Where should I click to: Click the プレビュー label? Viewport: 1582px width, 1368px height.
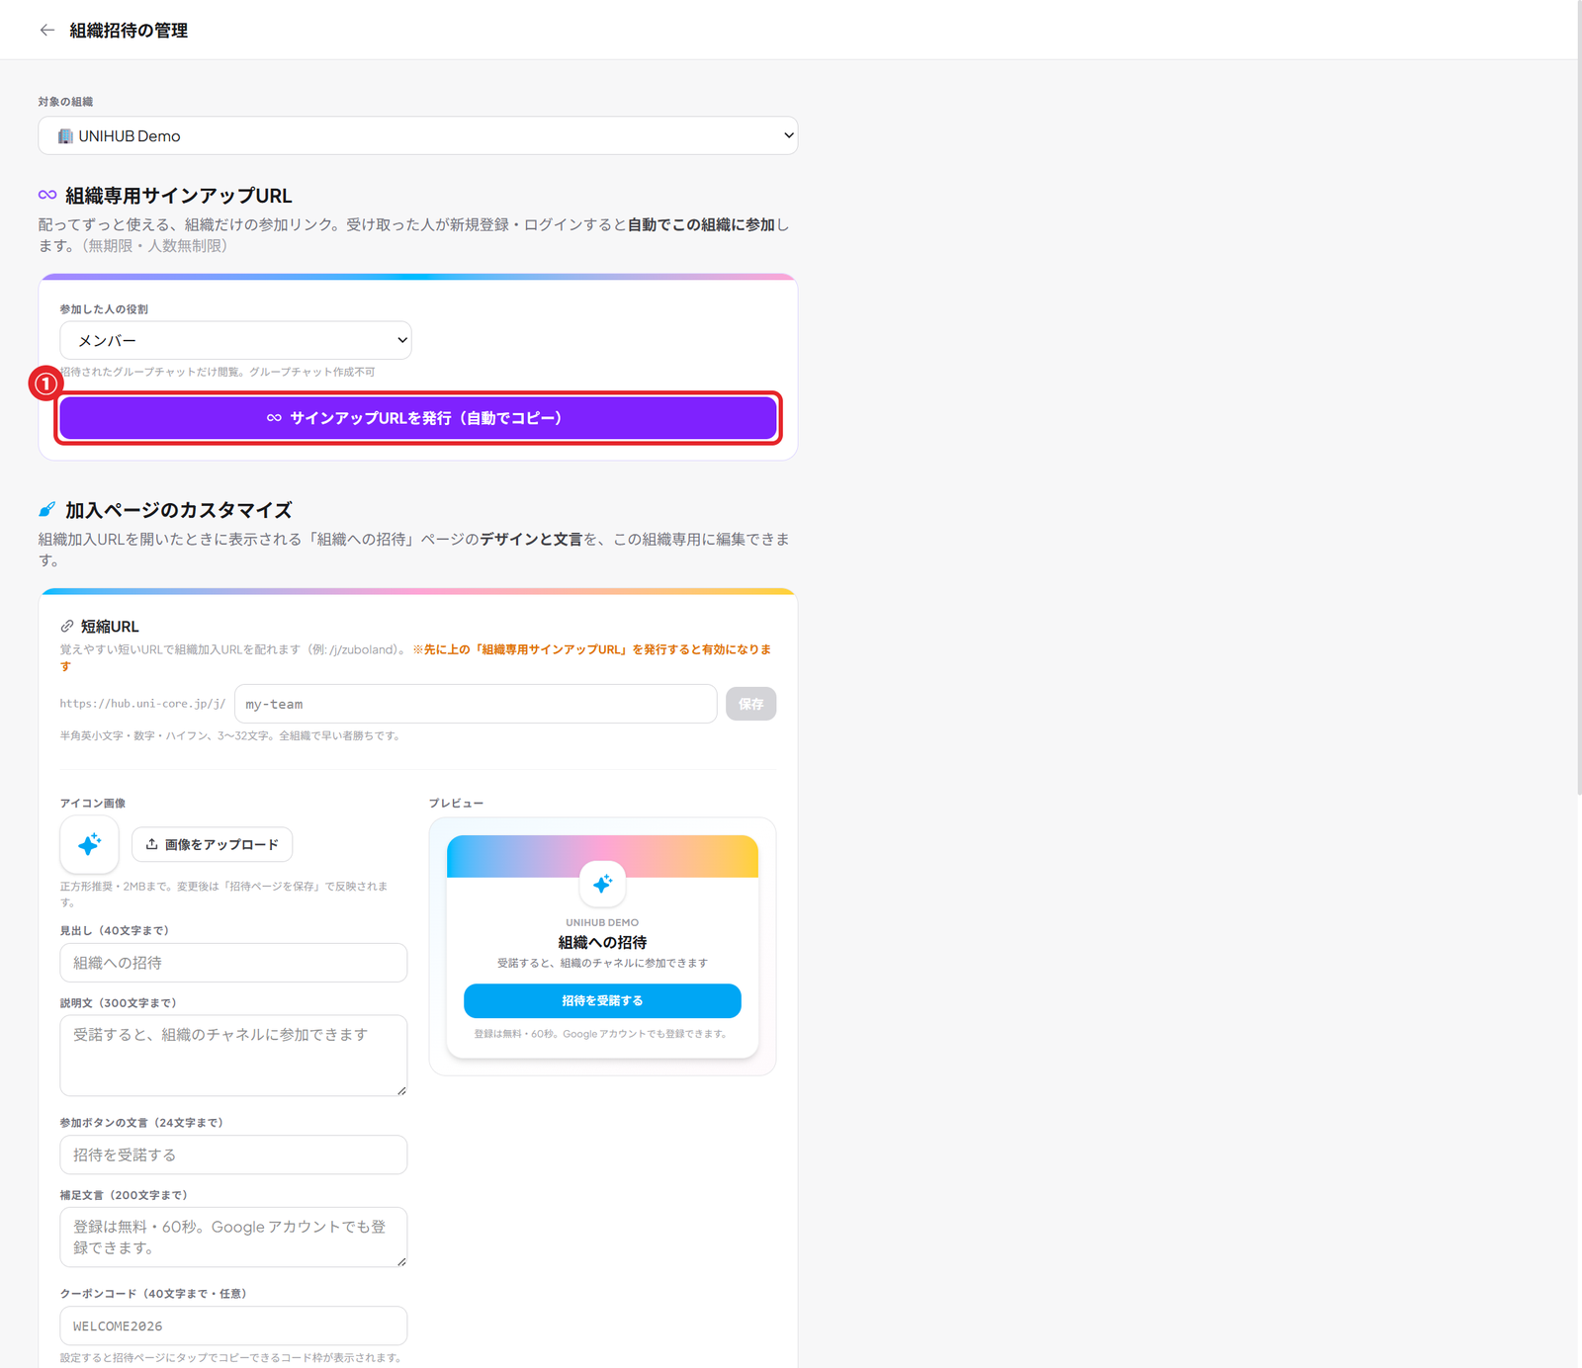[456, 803]
